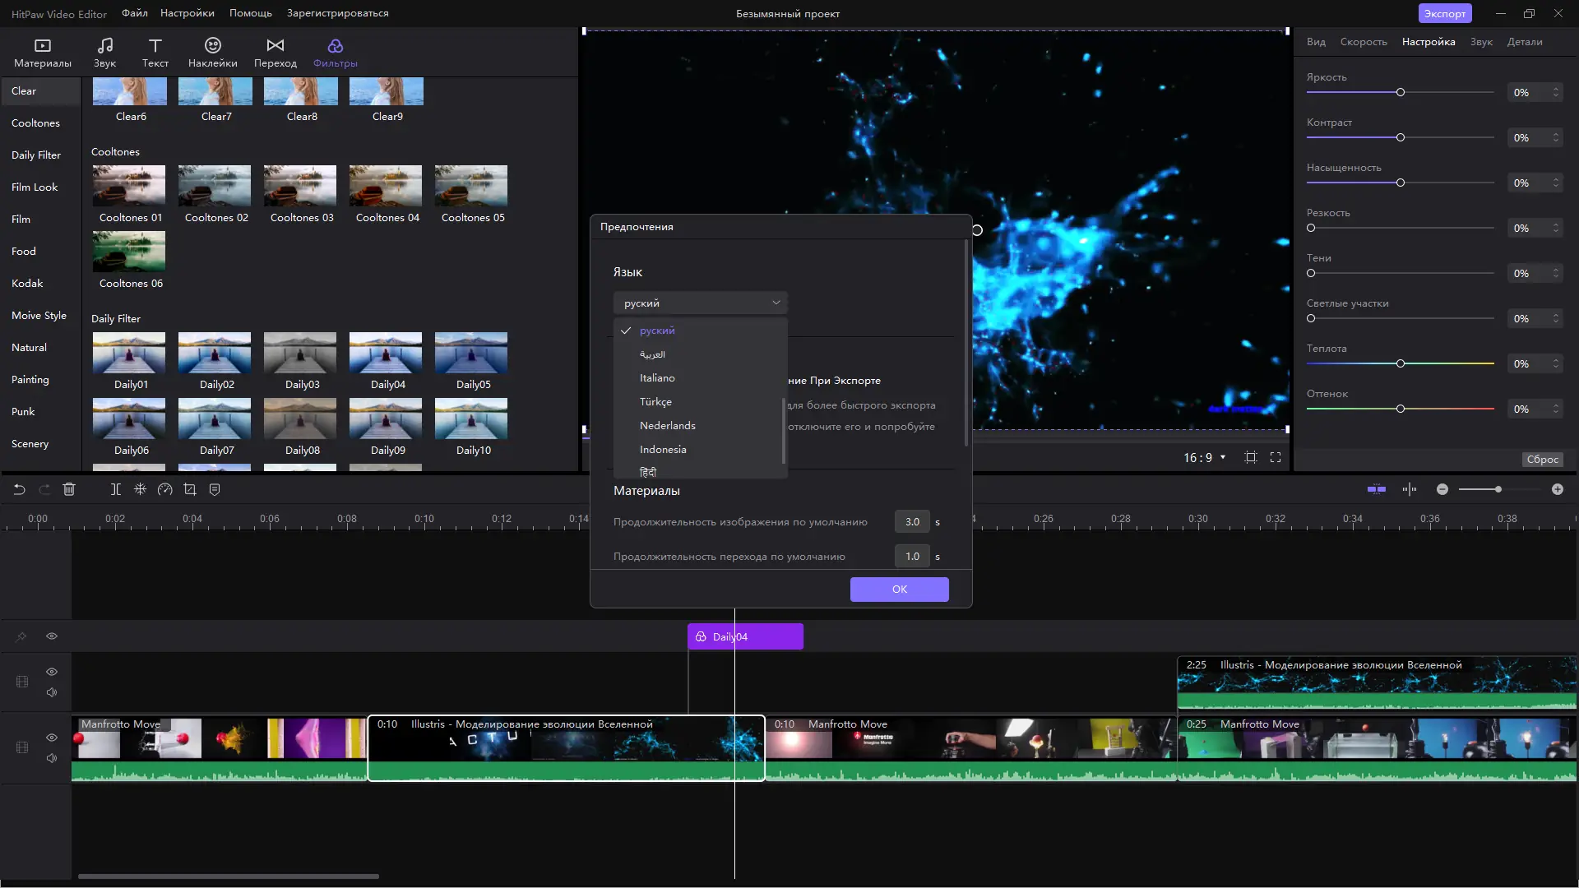Open the Звук (Audio) library panel
Viewport: 1579px width, 888px height.
[x=104, y=51]
